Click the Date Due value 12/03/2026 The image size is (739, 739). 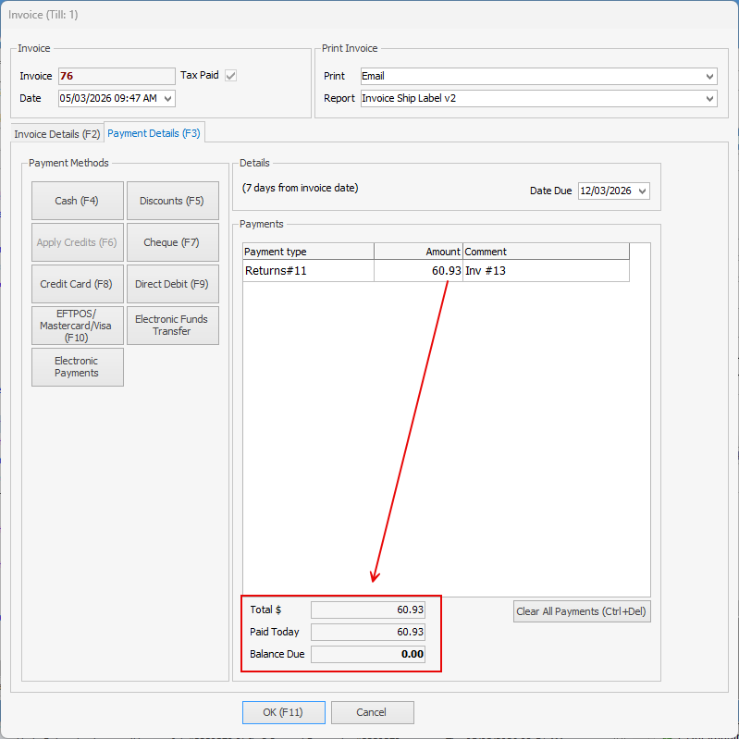point(606,191)
